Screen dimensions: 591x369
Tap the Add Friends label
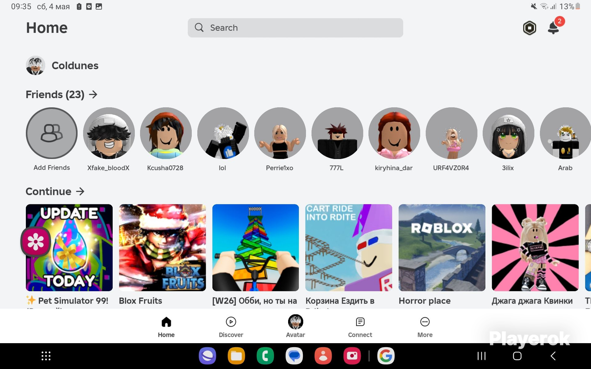tap(52, 168)
